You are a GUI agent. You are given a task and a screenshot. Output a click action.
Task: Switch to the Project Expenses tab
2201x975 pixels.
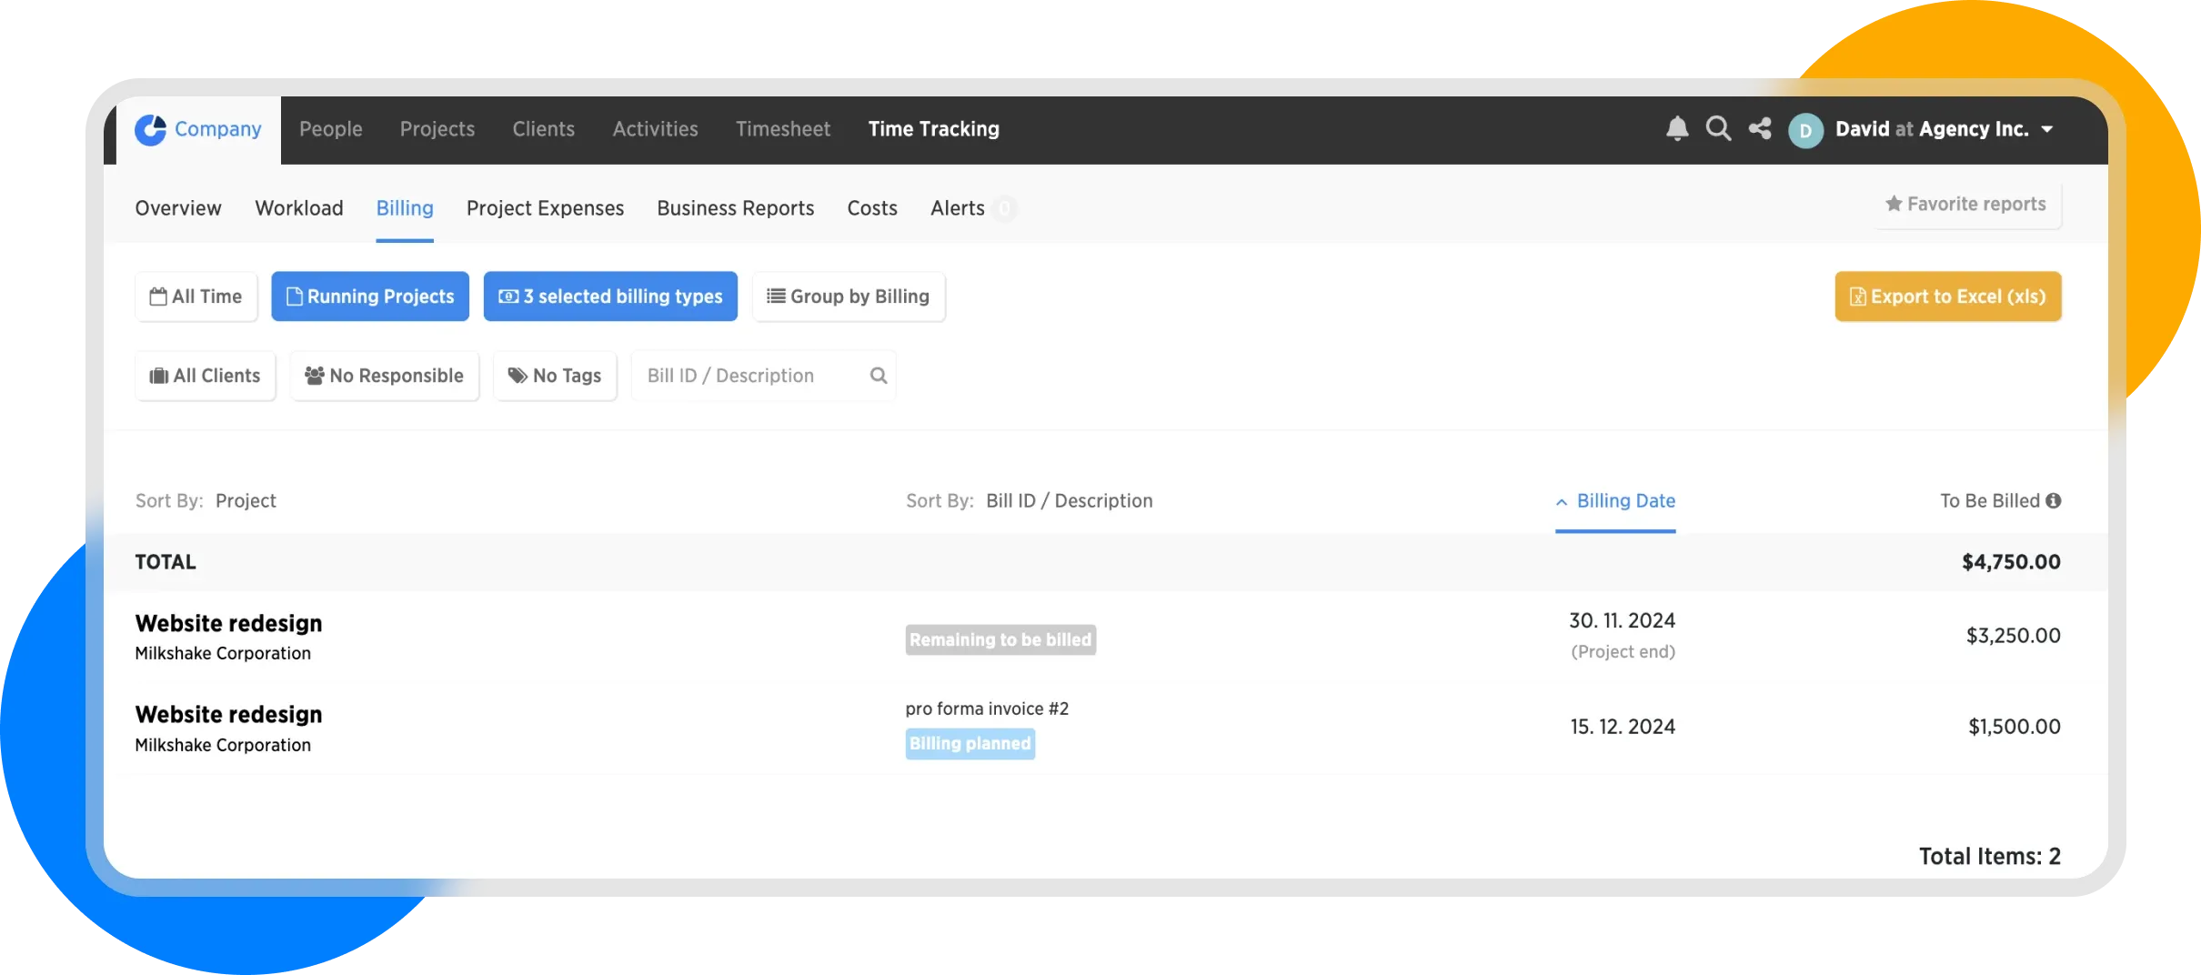coord(545,208)
